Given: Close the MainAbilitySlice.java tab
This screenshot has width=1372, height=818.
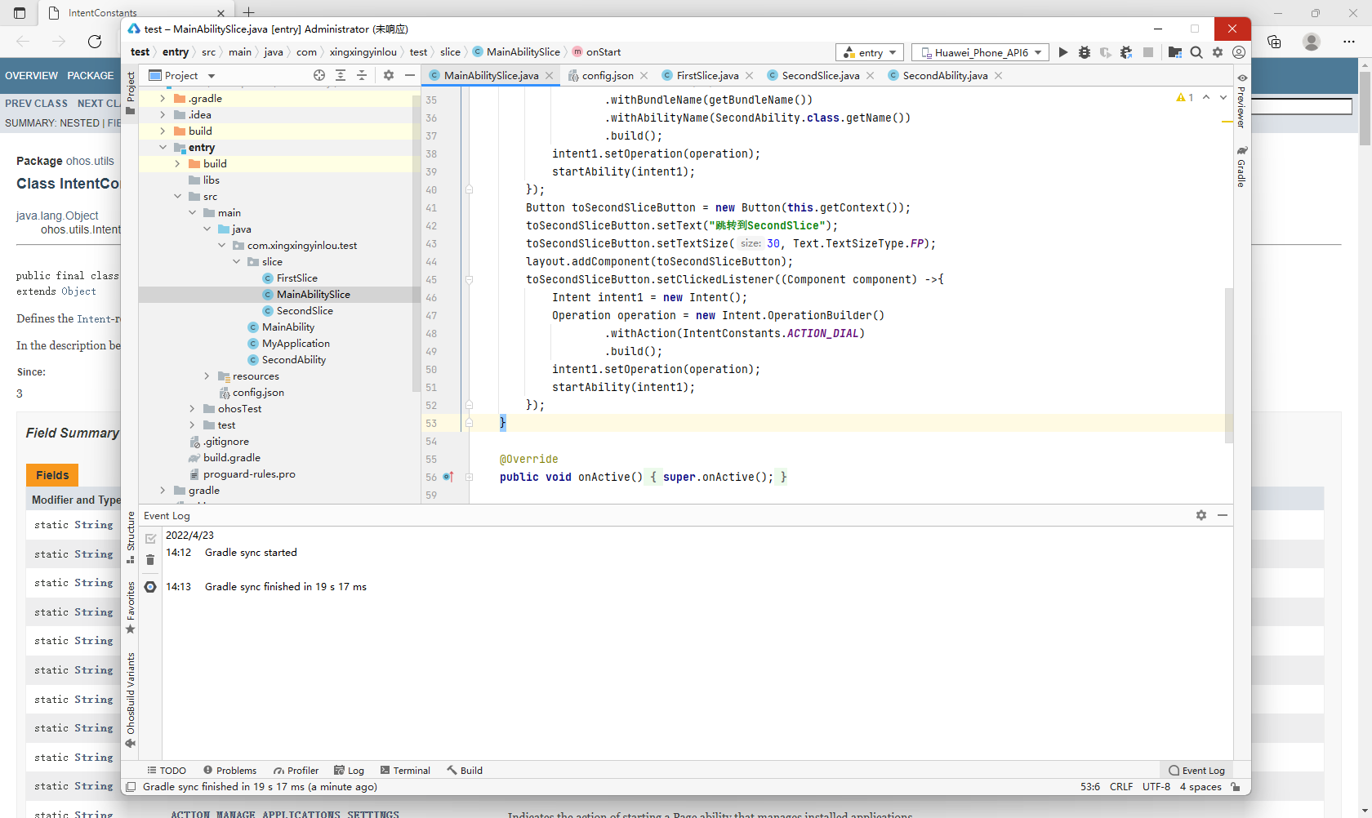Looking at the screenshot, I should [550, 75].
